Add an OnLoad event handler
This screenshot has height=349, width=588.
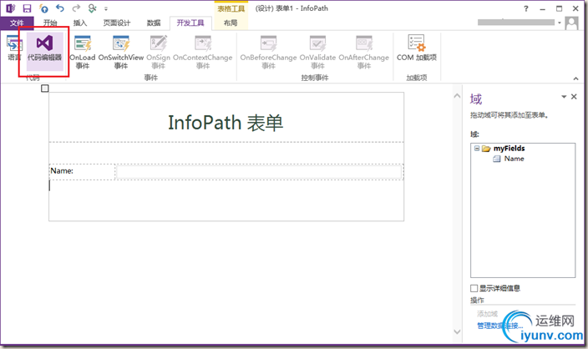pyautogui.click(x=83, y=52)
